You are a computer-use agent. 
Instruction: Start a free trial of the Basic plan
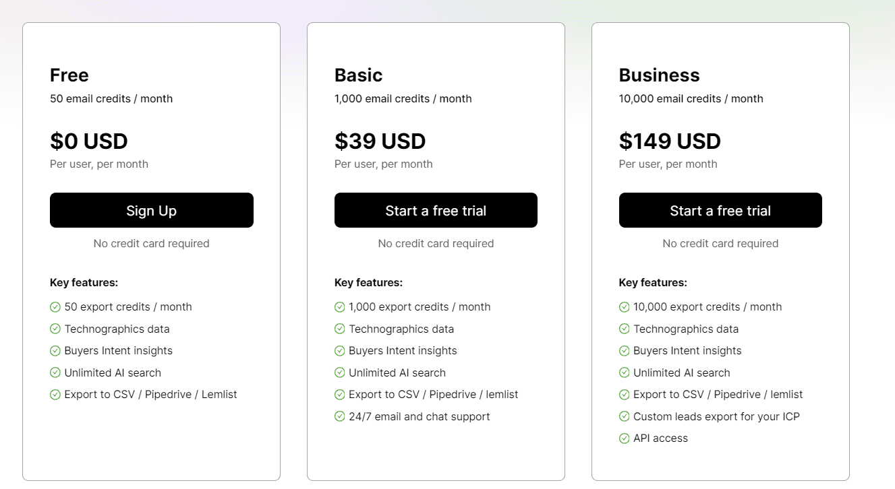[x=436, y=209]
